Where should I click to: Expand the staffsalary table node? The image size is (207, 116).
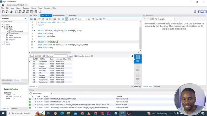click(7, 33)
